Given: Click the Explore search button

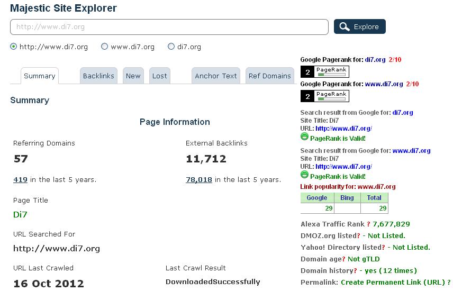Looking at the screenshot, I should coord(360,26).
